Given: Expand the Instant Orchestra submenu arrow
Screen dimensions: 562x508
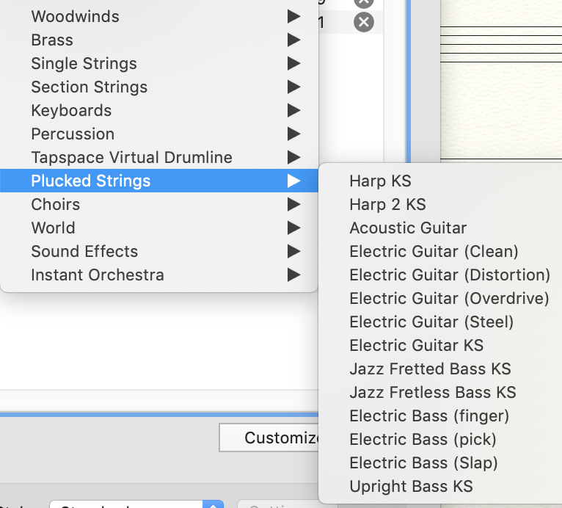Looking at the screenshot, I should pos(293,275).
